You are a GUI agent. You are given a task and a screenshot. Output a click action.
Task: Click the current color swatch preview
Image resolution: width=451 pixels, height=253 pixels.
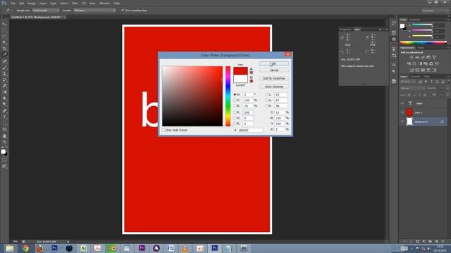pyautogui.click(x=240, y=79)
